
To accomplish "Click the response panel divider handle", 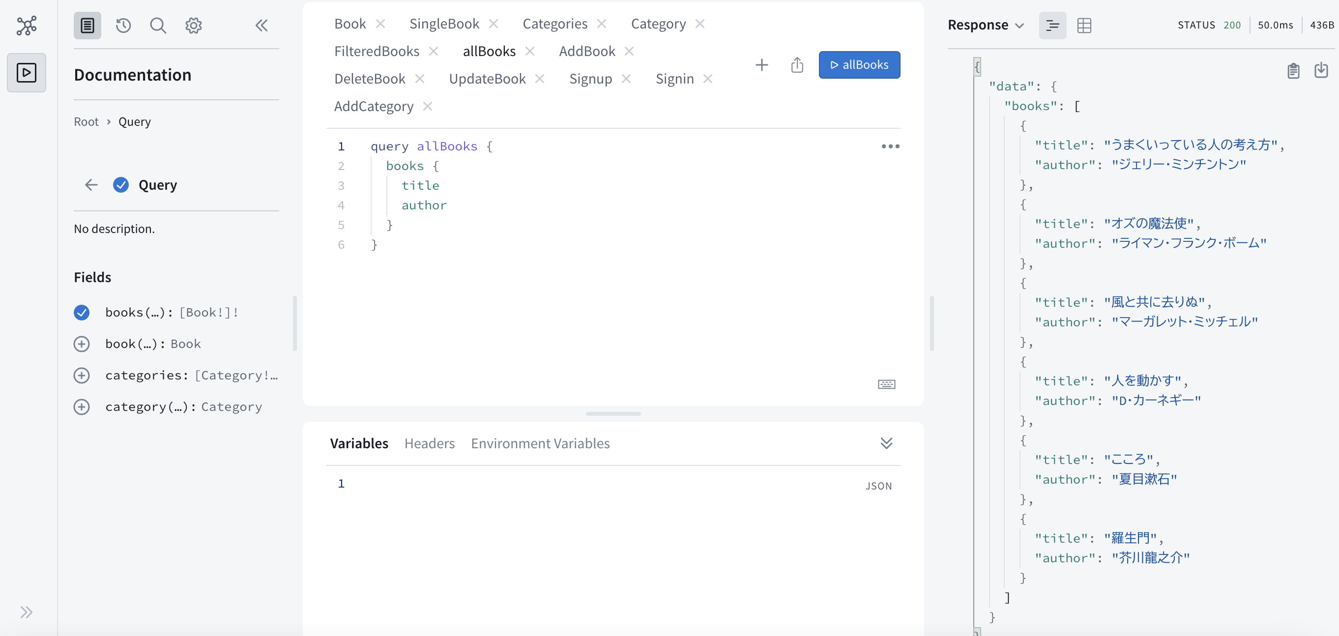I will coord(931,323).
